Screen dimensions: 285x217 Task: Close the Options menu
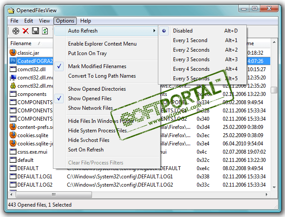[65, 21]
